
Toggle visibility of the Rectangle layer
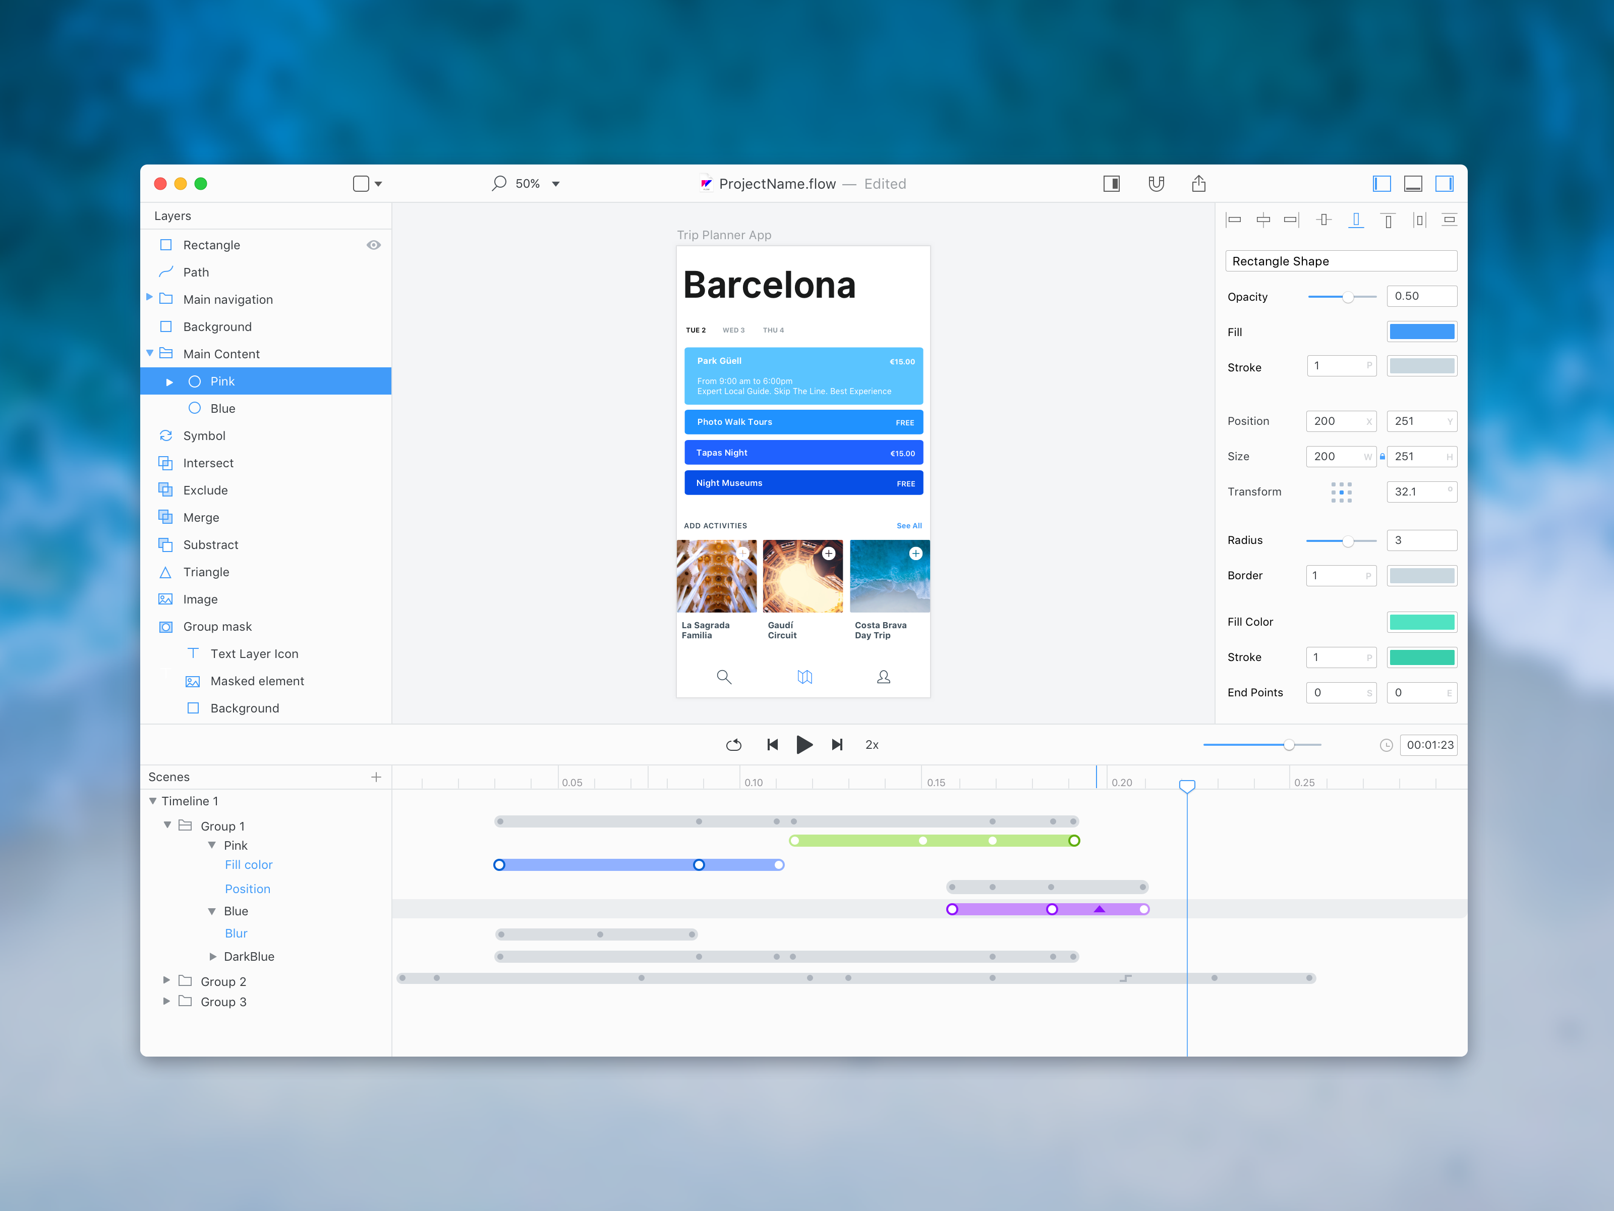[x=374, y=245]
